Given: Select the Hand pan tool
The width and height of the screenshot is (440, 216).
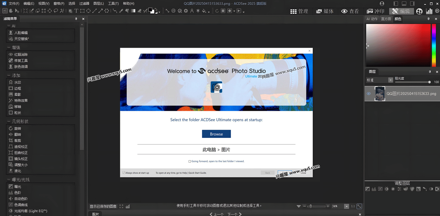Looking at the screenshot, I should (11, 11).
